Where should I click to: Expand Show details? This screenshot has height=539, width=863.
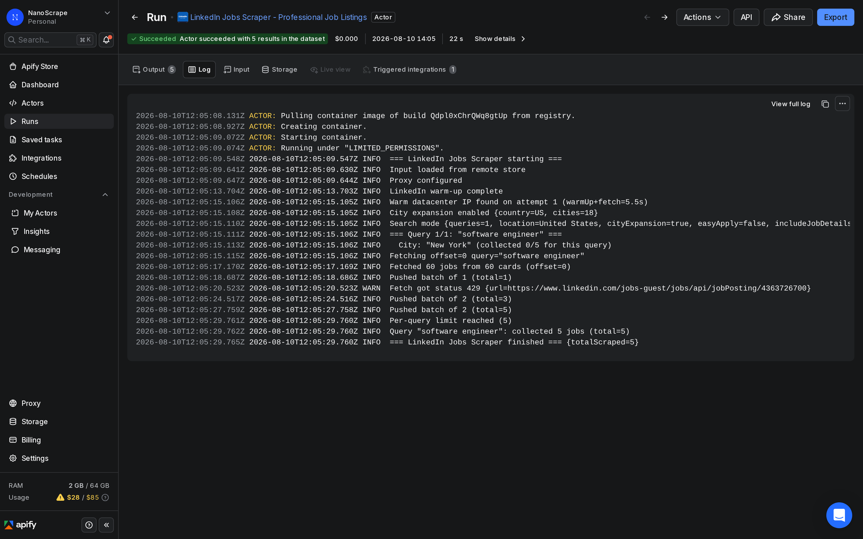coord(500,39)
